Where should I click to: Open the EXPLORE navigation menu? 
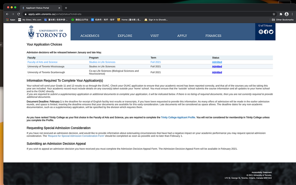[125, 36]
